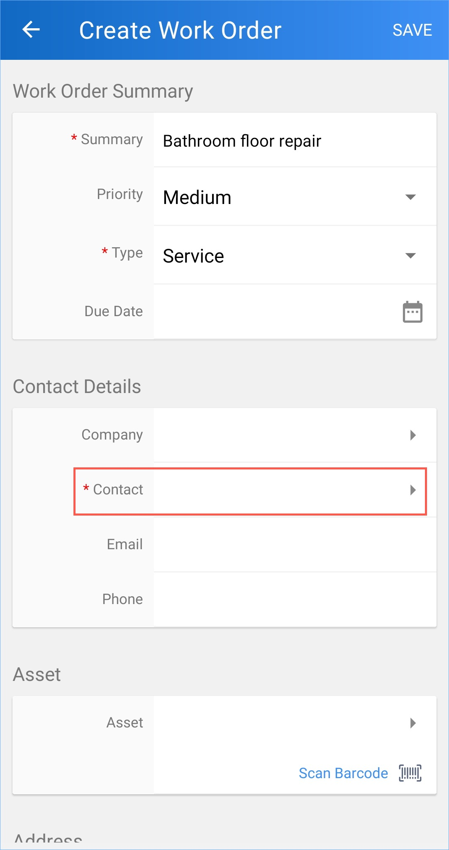Expand the Company selector arrow
Viewport: 449px width, 850px height.
[x=413, y=435]
